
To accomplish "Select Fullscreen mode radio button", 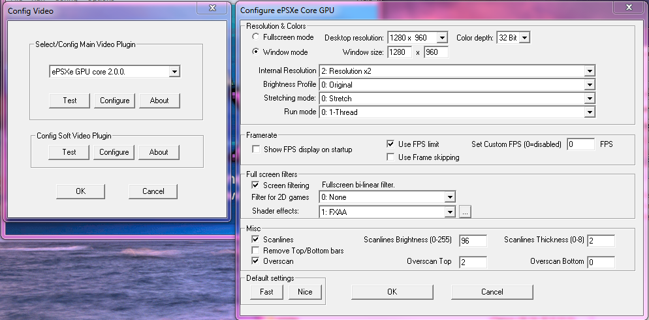I will 256,37.
